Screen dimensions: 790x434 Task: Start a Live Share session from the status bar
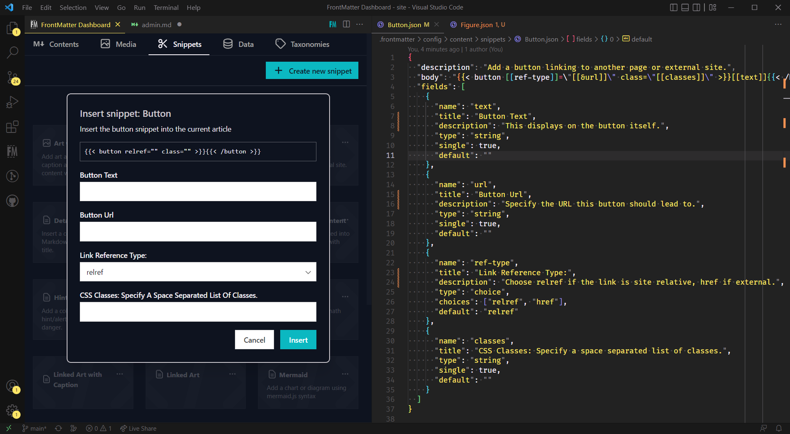pyautogui.click(x=138, y=428)
